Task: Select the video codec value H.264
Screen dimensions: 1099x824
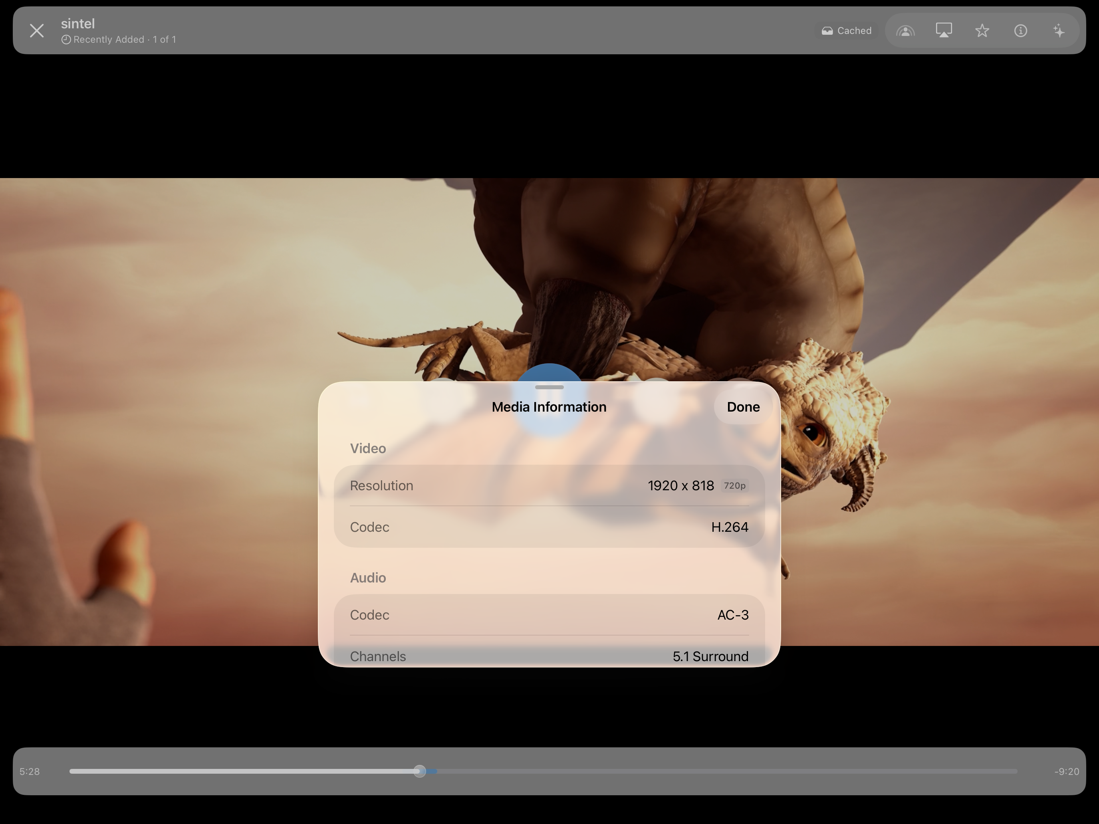Action: click(729, 527)
